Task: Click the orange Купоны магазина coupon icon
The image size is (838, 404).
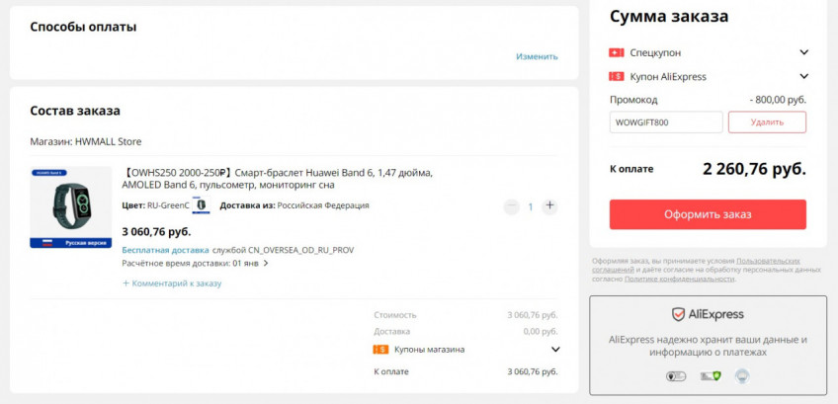Action: coord(380,350)
